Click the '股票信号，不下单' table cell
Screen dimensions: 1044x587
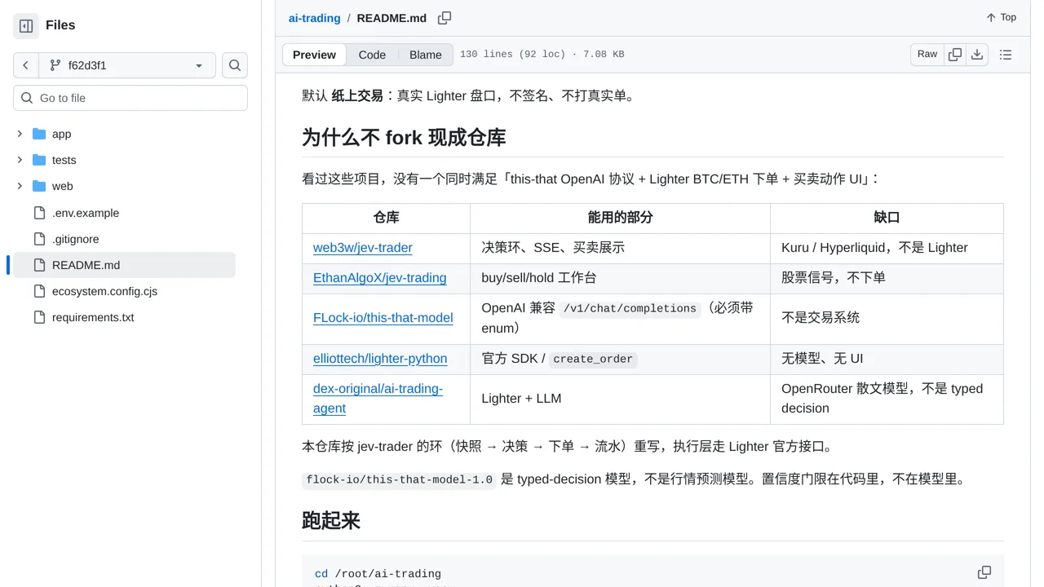(x=887, y=278)
